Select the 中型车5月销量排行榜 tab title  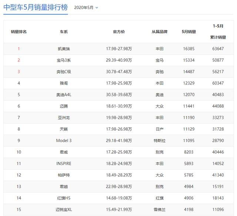click(x=36, y=7)
